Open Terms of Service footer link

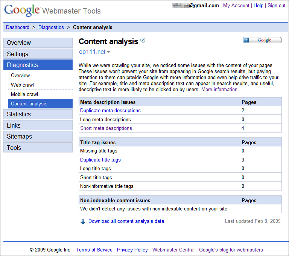(x=94, y=250)
